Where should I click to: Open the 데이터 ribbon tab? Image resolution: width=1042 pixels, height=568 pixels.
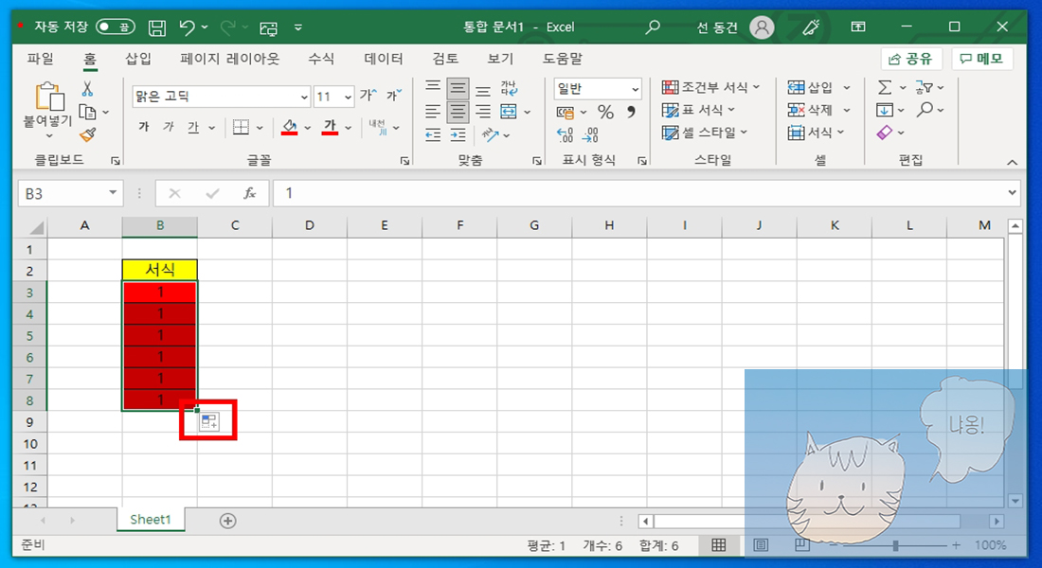coord(384,59)
